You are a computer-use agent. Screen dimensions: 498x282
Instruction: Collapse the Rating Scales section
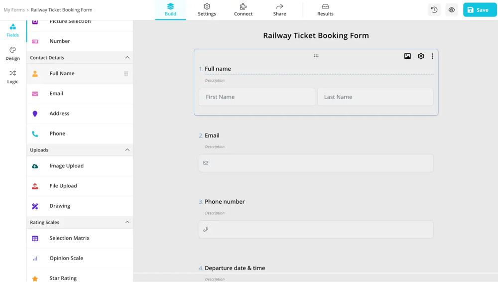pos(127,222)
